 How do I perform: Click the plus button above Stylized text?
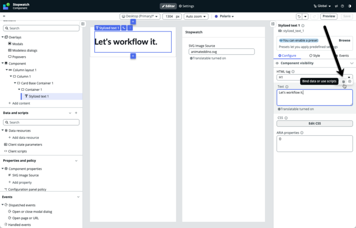point(133,22)
